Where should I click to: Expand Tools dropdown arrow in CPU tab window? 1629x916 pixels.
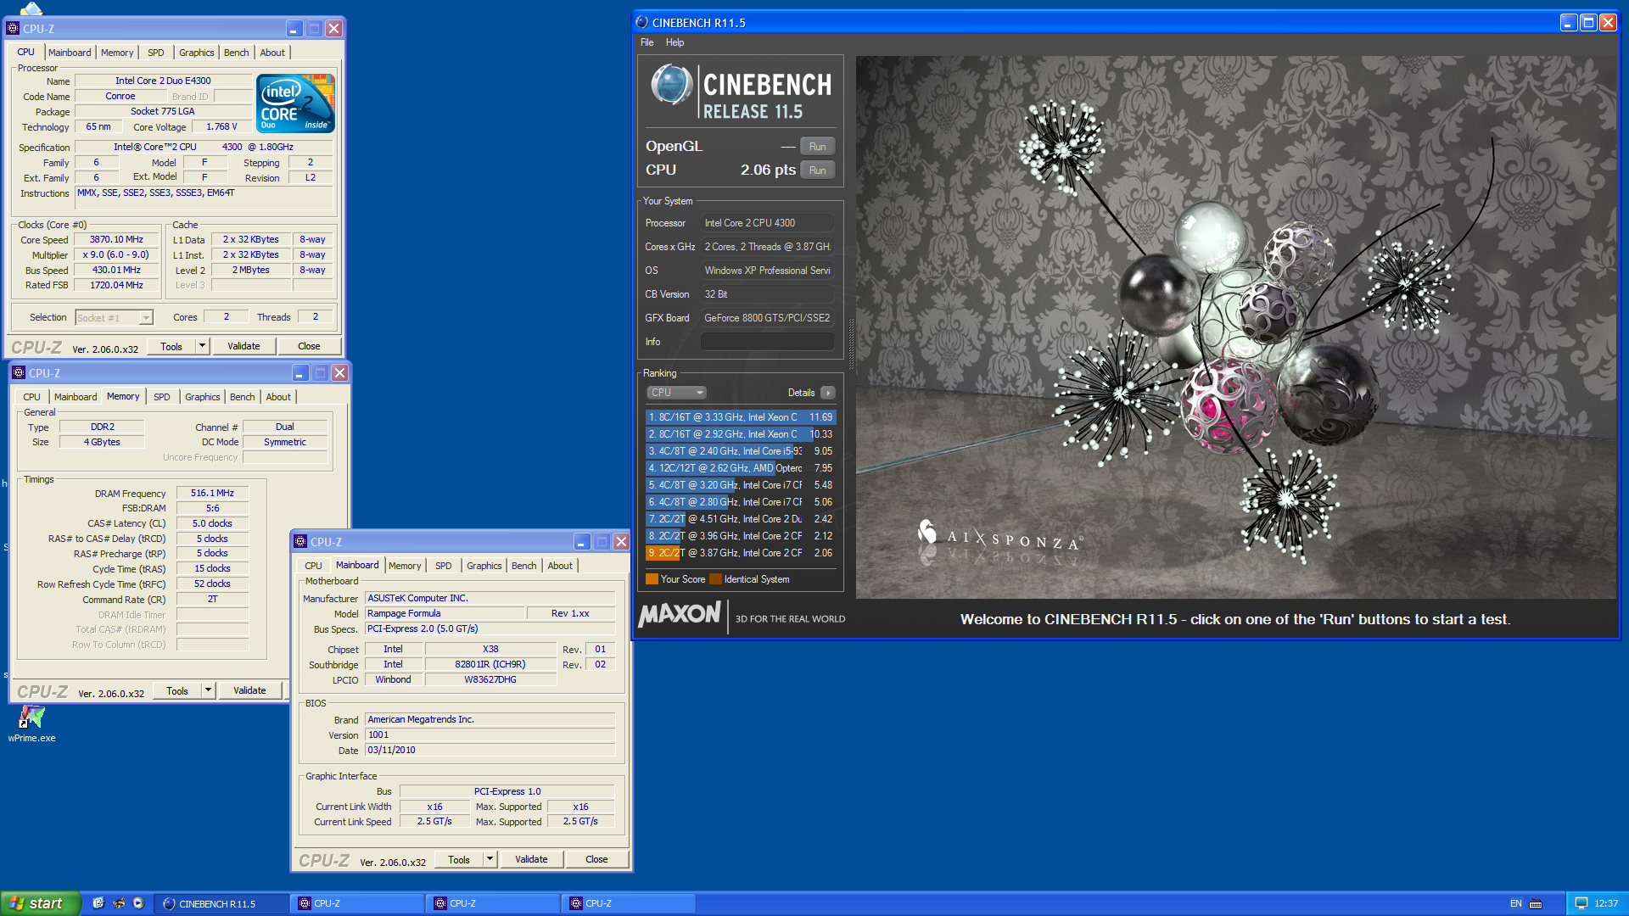pyautogui.click(x=202, y=346)
